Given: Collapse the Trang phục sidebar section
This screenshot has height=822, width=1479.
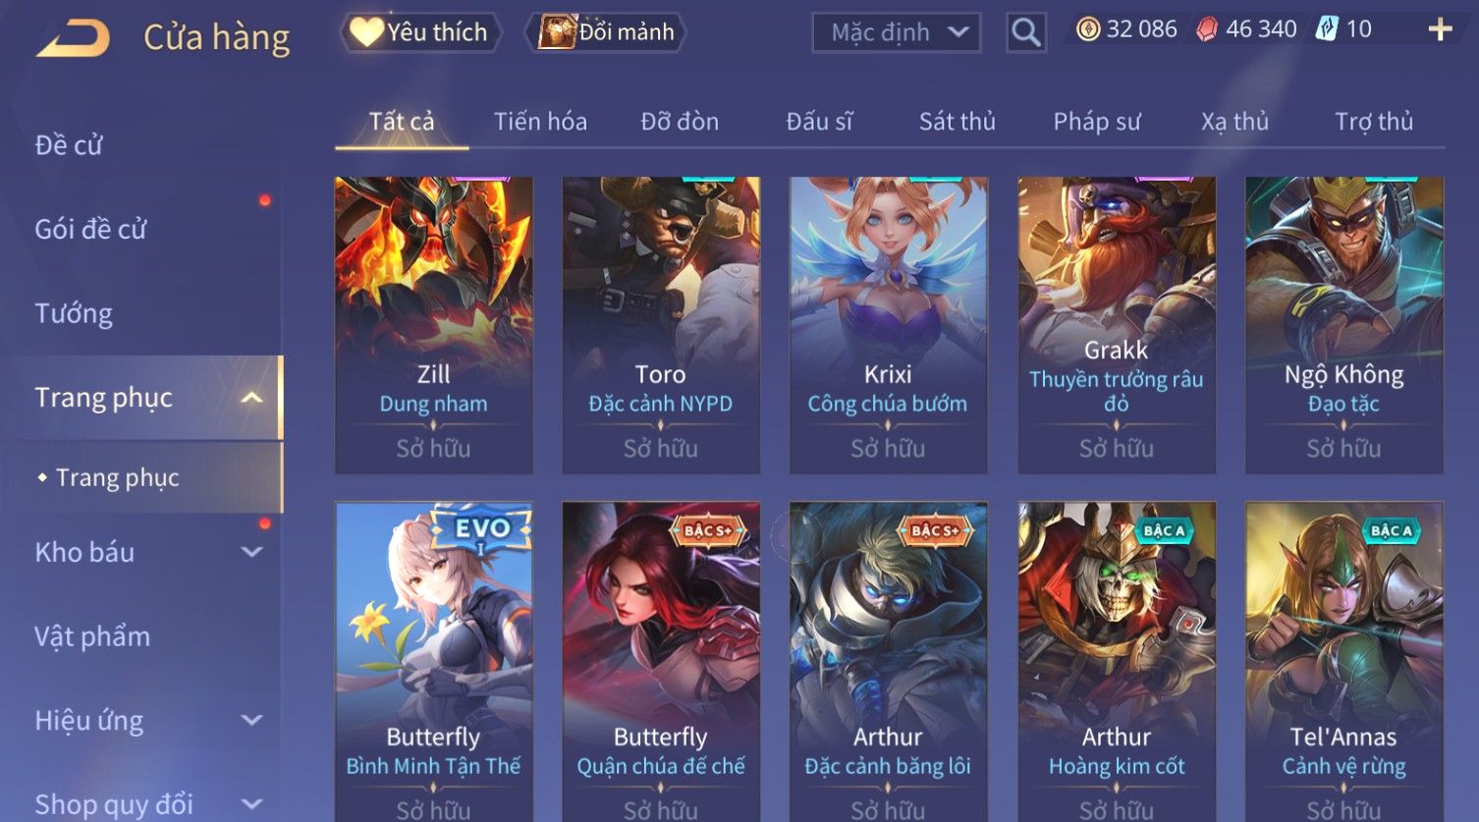Looking at the screenshot, I should (252, 398).
